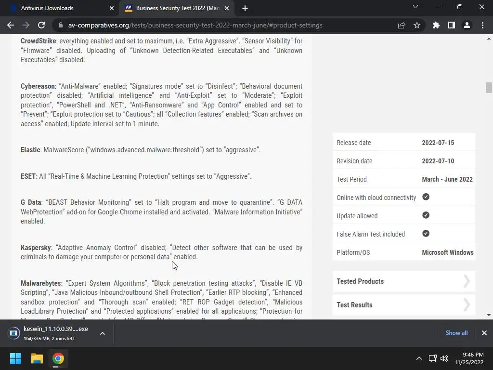
Task: Click the Revision date value 2022-07-10
Action: point(438,161)
